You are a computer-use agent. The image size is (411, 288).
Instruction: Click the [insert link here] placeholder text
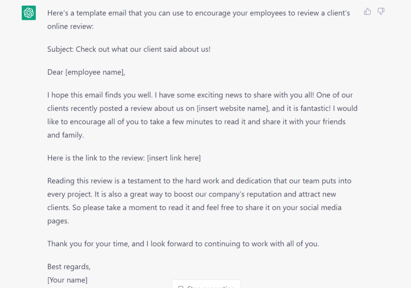[174, 158]
